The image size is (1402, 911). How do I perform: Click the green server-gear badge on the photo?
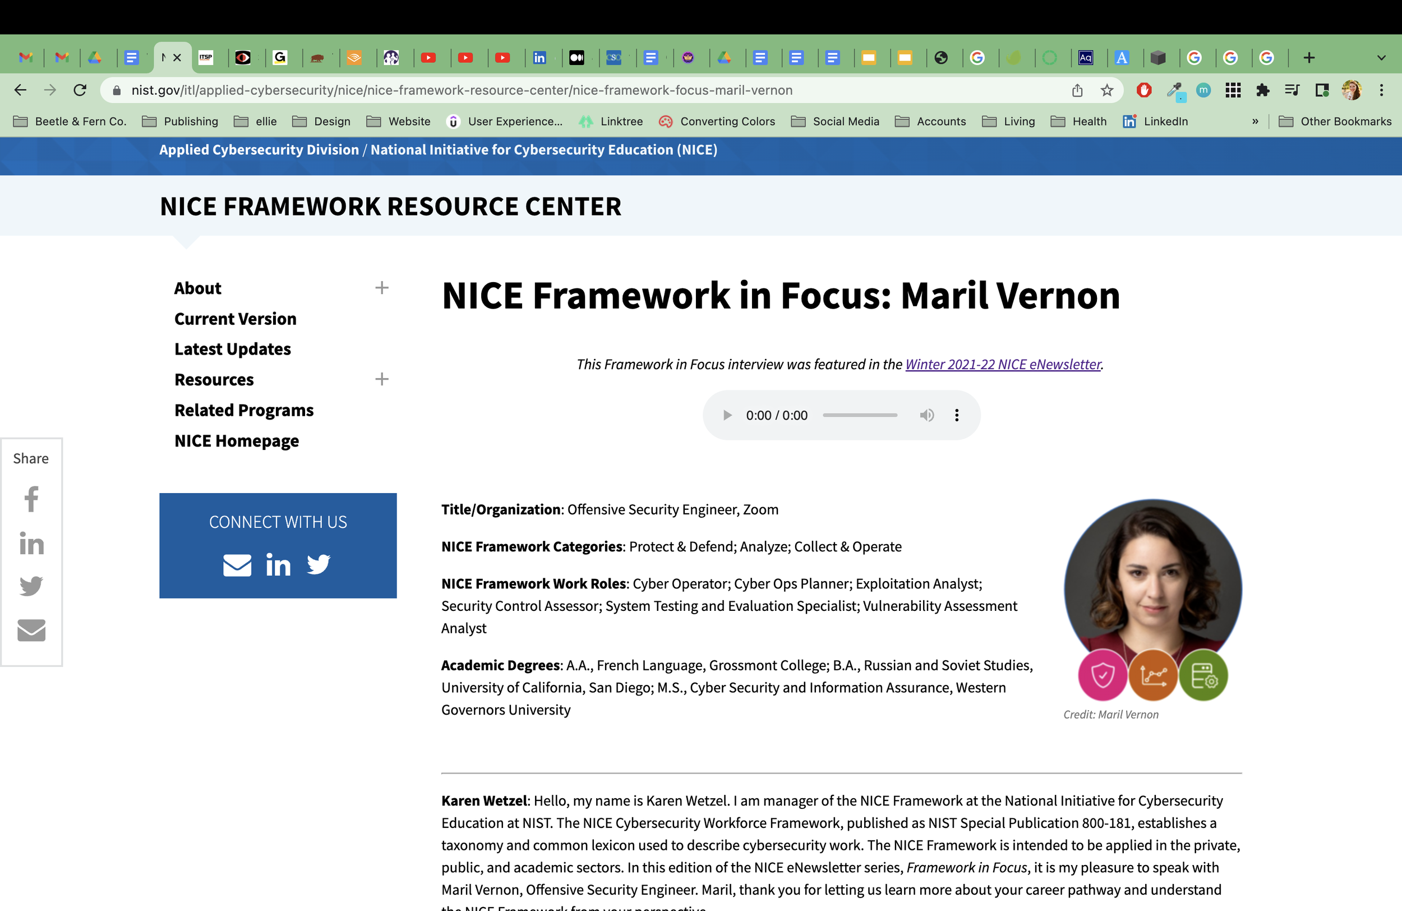pyautogui.click(x=1204, y=675)
